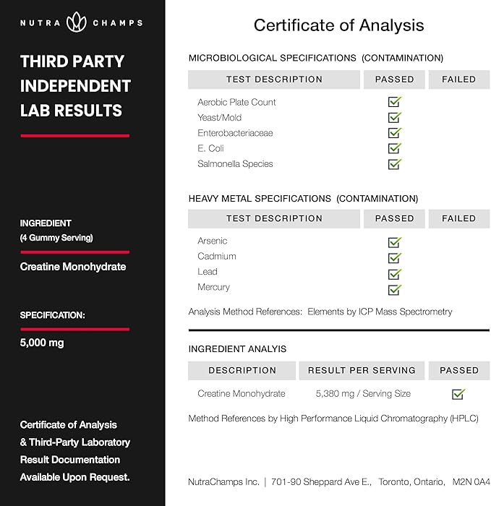The height and width of the screenshot is (506, 491).
Task: Select the RESULT PER SERVING column header
Action: tap(362, 370)
